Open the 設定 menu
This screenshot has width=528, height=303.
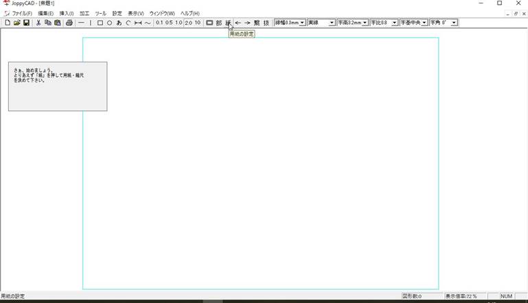pos(117,14)
